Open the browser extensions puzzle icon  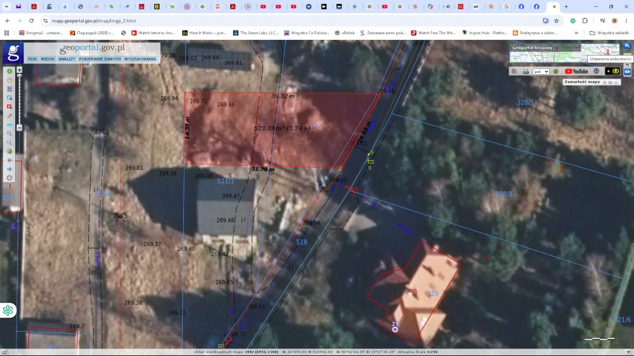585,21
